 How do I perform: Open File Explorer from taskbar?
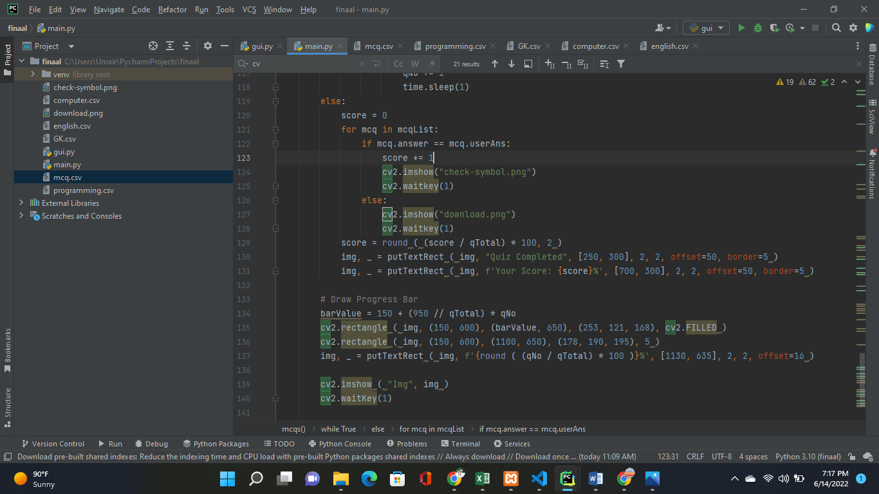click(340, 479)
